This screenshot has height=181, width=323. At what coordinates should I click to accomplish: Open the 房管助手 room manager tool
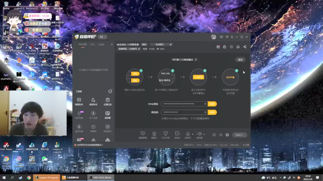(93, 102)
